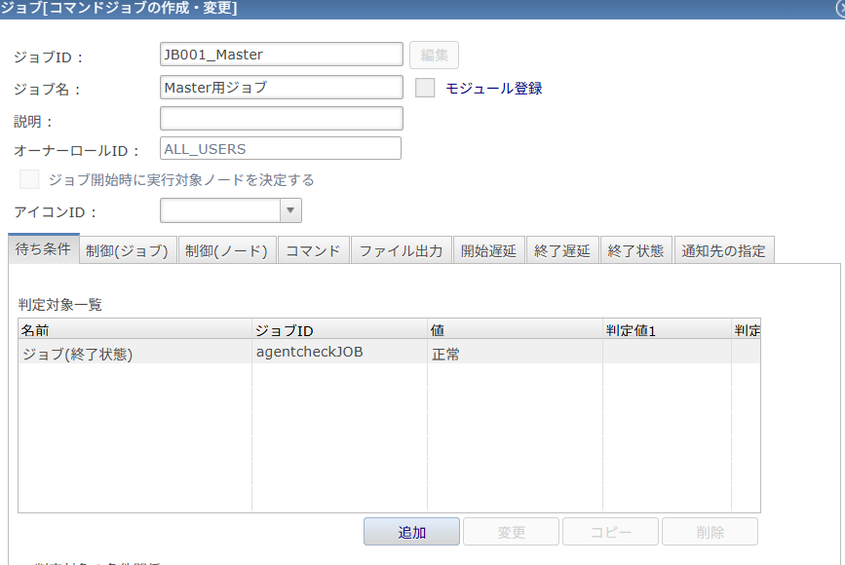Select the ジョブ(終了状態) row cell
This screenshot has height=565, width=845.
[134, 353]
